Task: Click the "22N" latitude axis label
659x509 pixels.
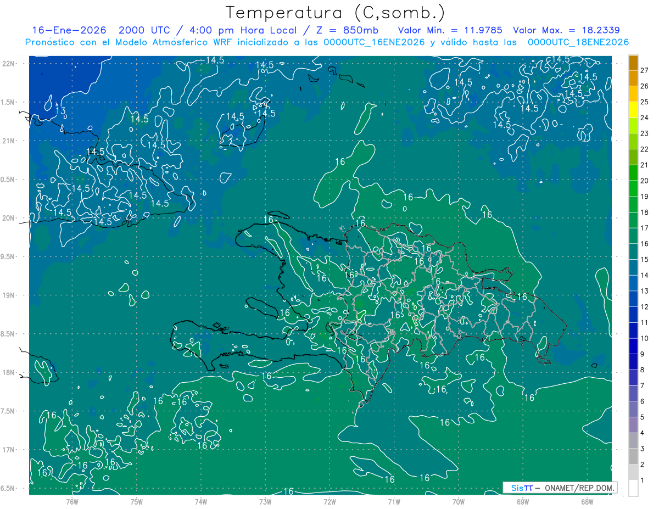Action: click(9, 64)
